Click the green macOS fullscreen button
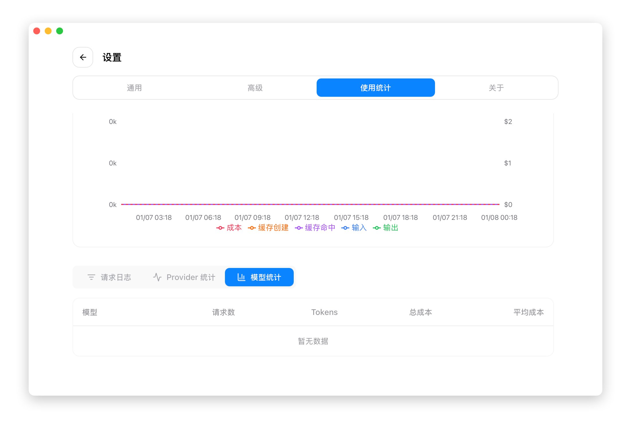Image resolution: width=631 pixels, height=430 pixels. pos(60,31)
